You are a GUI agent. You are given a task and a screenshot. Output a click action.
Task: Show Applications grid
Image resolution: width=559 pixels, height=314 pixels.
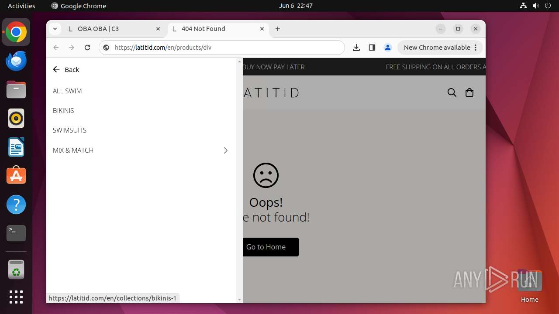coord(16,297)
